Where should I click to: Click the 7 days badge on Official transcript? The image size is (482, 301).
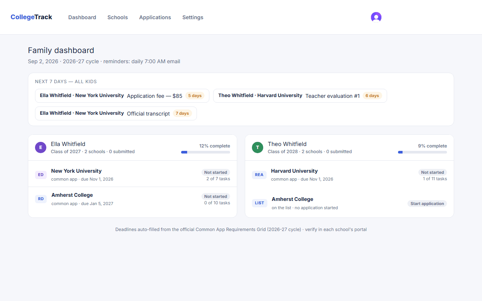pos(182,113)
